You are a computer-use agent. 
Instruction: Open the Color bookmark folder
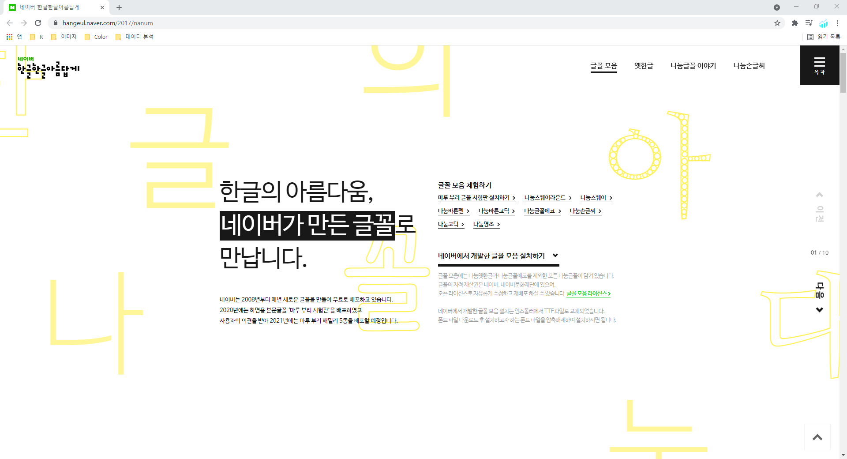(x=96, y=37)
